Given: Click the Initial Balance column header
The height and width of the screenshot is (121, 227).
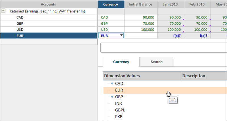Looking at the screenshot, I should (x=140, y=4).
